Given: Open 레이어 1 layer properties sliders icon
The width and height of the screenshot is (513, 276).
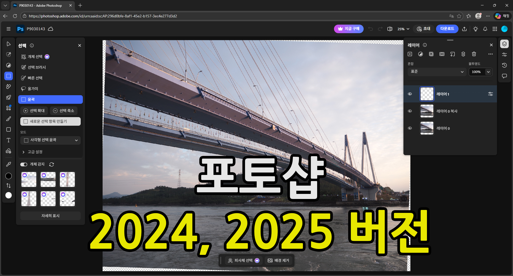Looking at the screenshot, I should click(491, 94).
